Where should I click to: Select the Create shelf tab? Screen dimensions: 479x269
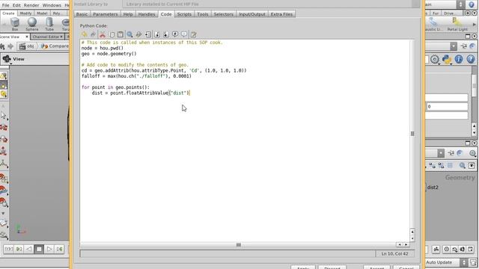[8, 13]
